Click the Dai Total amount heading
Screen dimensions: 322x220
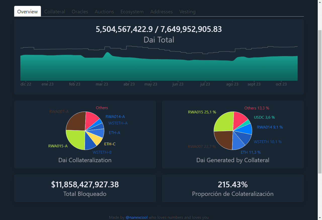[x=159, y=29]
